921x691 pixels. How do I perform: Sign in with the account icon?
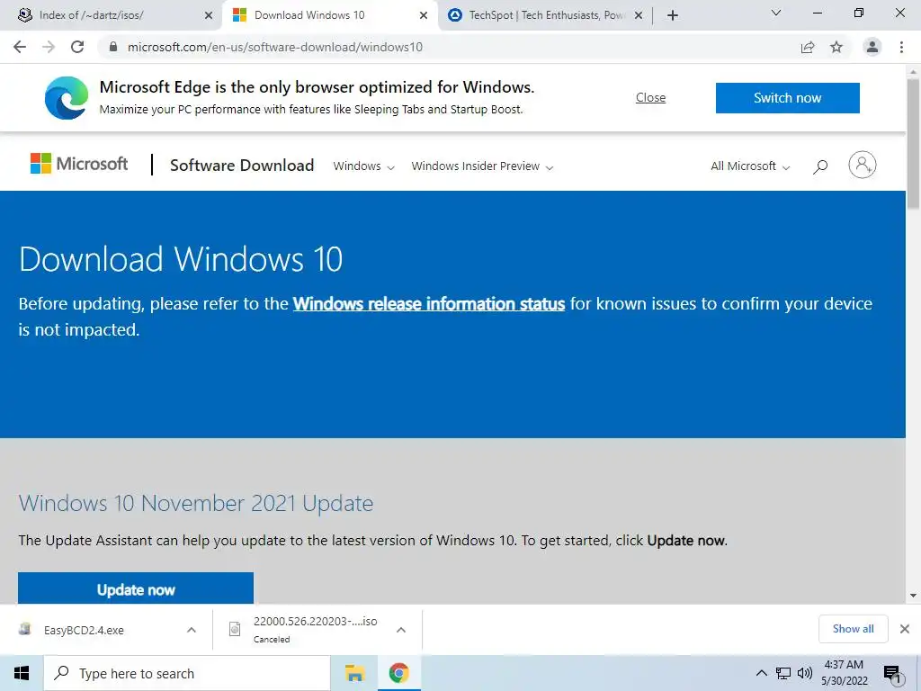tap(862, 166)
